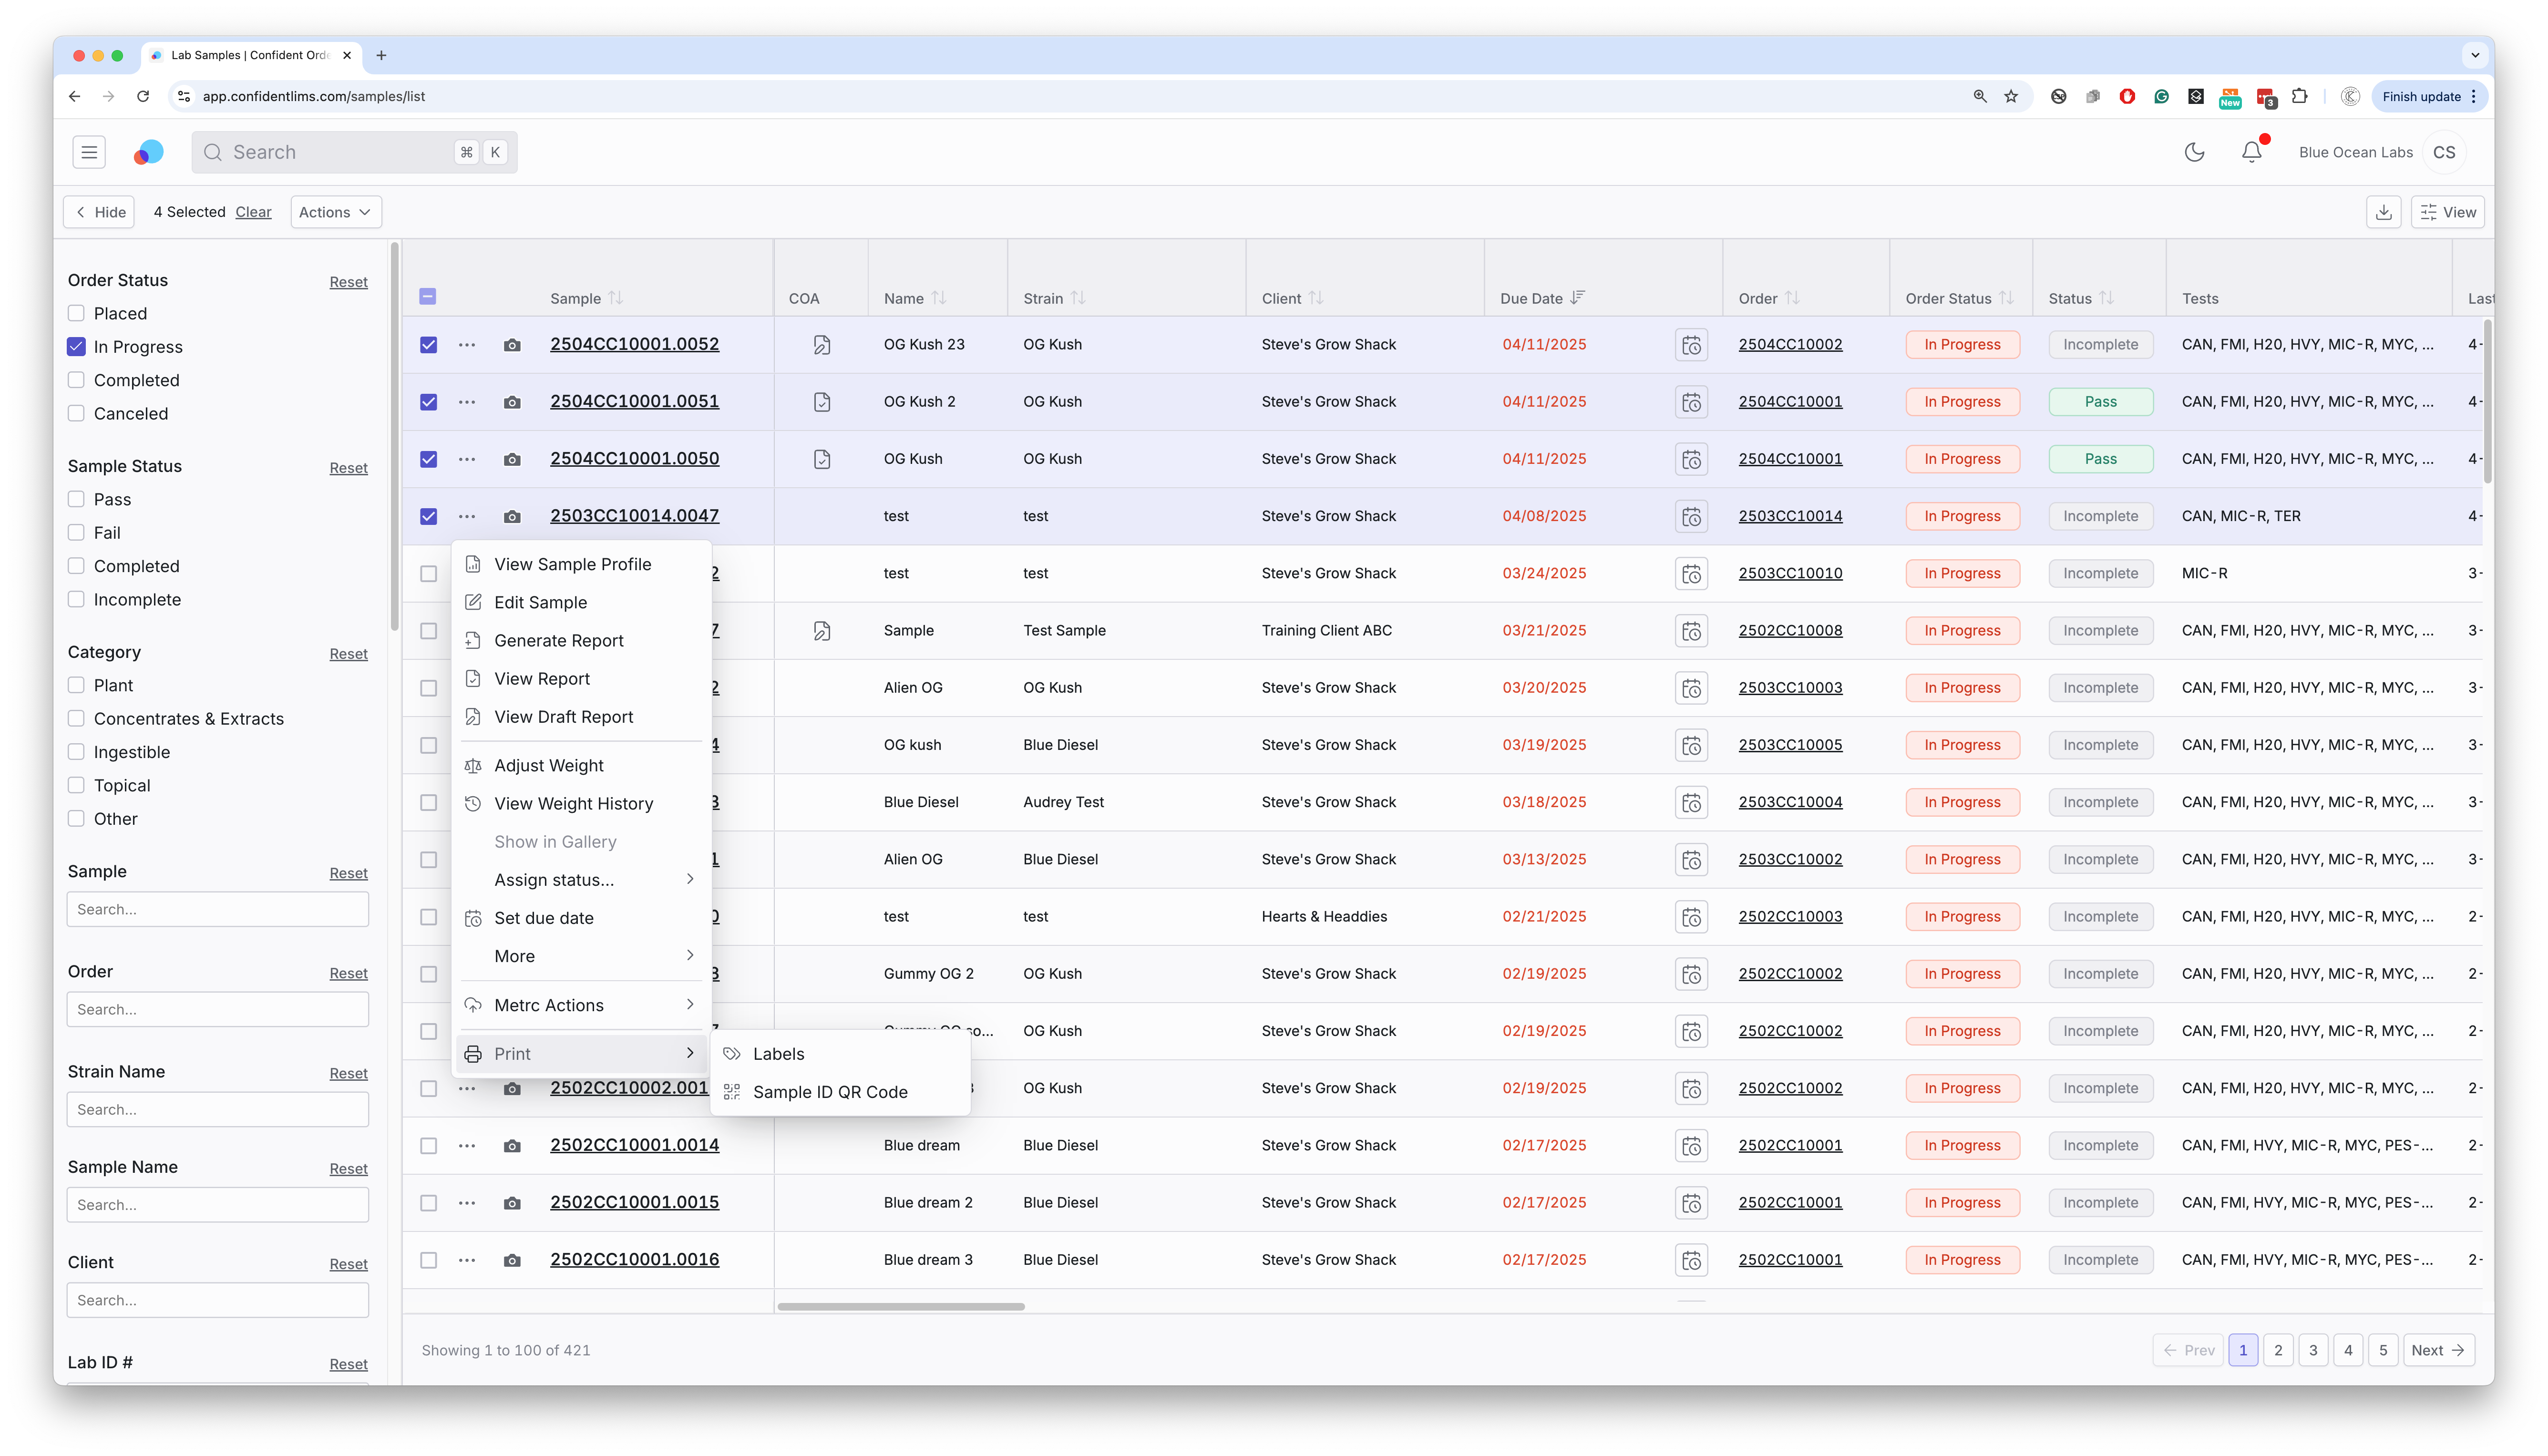Choose Sample ID QR Code print option
This screenshot has height=1456, width=2548.
pos(829,1092)
